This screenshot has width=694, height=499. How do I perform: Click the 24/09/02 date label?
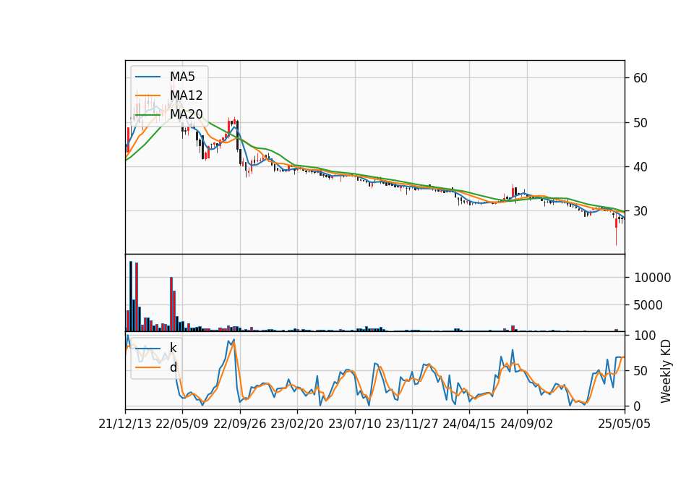527,424
